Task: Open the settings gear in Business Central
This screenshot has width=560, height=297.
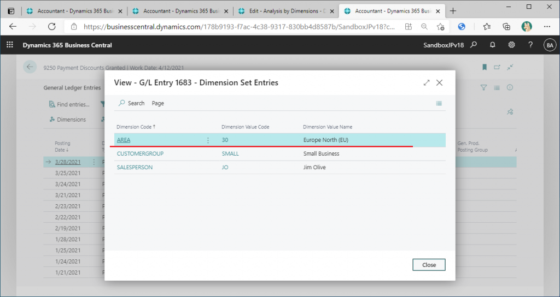Action: click(x=511, y=45)
